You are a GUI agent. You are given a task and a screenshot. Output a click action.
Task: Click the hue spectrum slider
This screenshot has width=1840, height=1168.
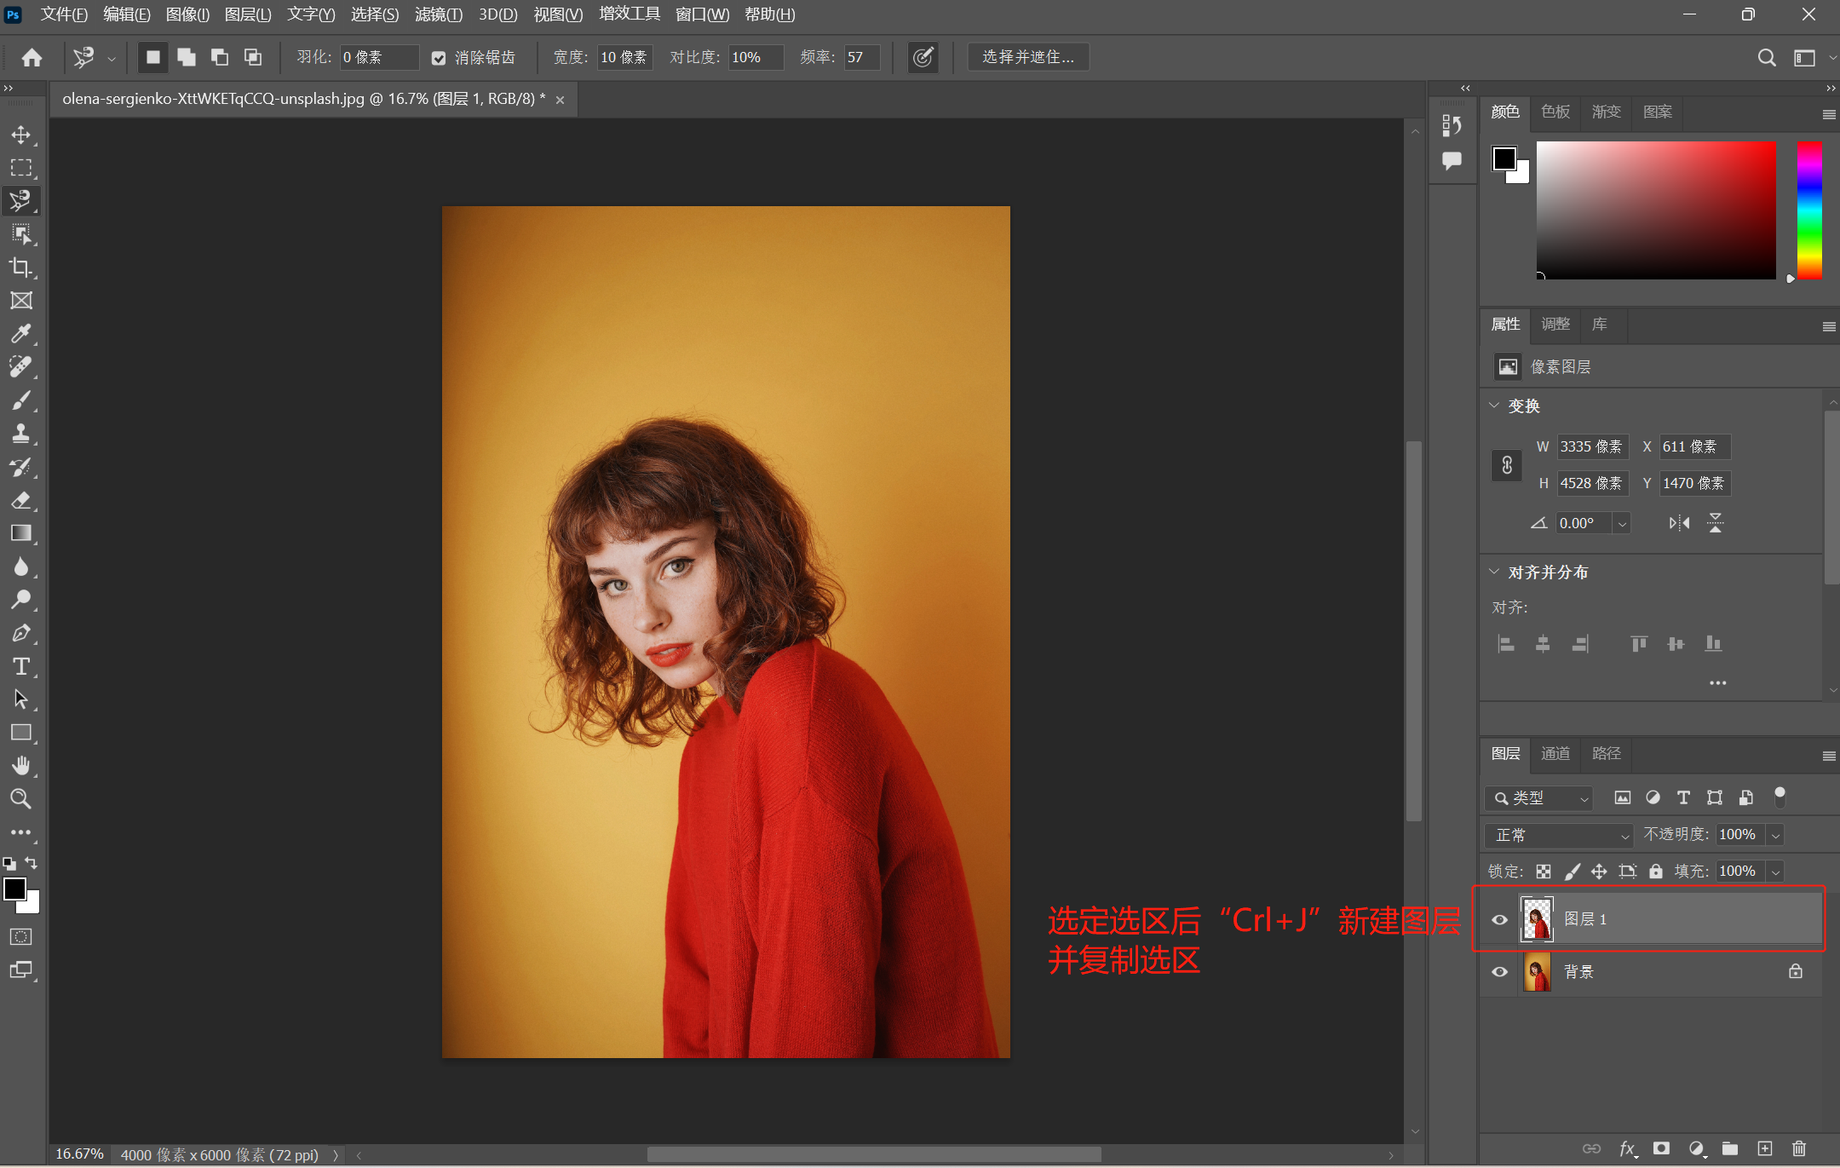pyautogui.click(x=1809, y=210)
